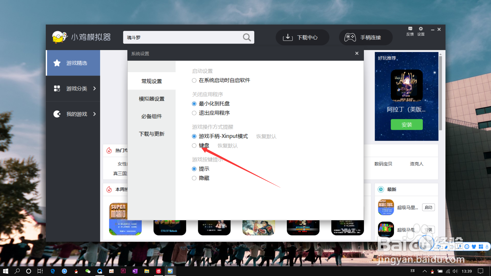Select the 键盘 operation mode radio button
The height and width of the screenshot is (276, 491).
coord(194,145)
